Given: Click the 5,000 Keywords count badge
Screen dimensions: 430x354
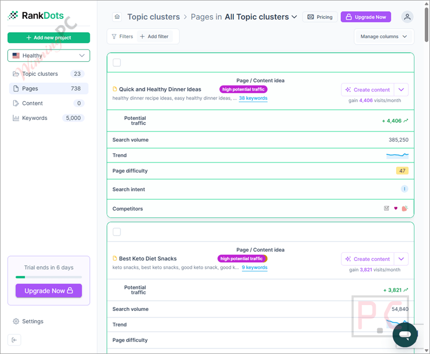Looking at the screenshot, I should pyautogui.click(x=73, y=118).
